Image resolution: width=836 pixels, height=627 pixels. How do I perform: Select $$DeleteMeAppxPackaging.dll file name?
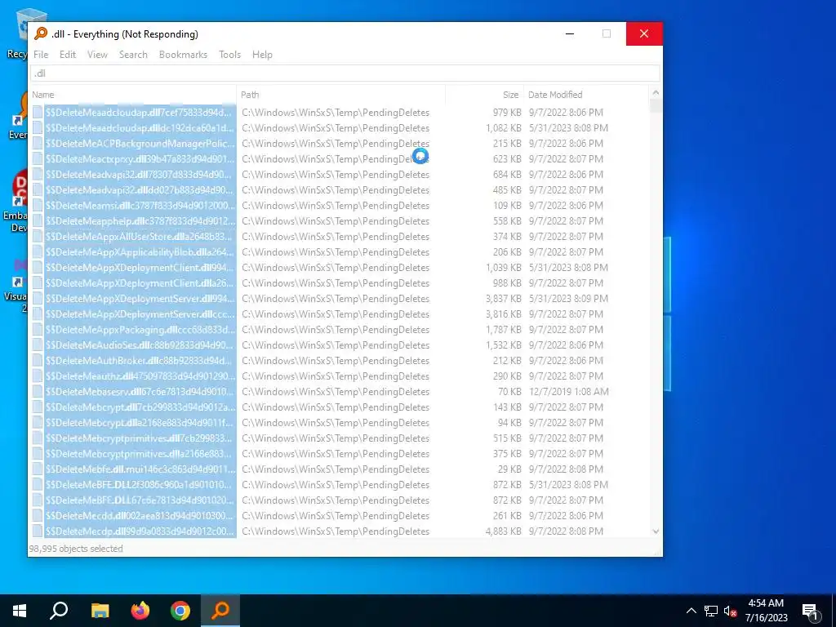coord(140,330)
